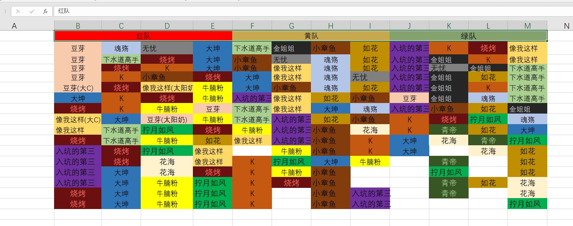Select the 绿队 team header cell

tap(468, 35)
